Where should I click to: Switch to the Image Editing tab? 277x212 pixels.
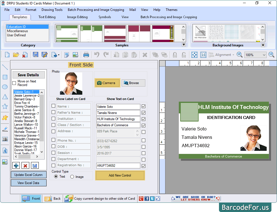pos(77,17)
